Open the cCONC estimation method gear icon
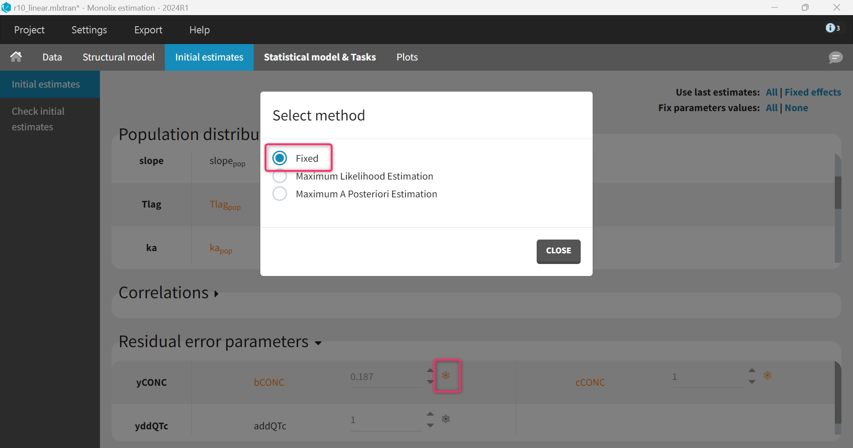 click(767, 376)
